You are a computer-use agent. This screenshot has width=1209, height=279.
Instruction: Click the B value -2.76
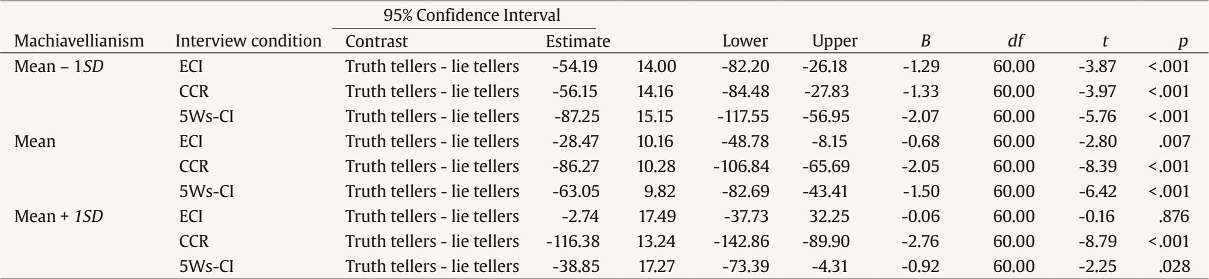[921, 241]
